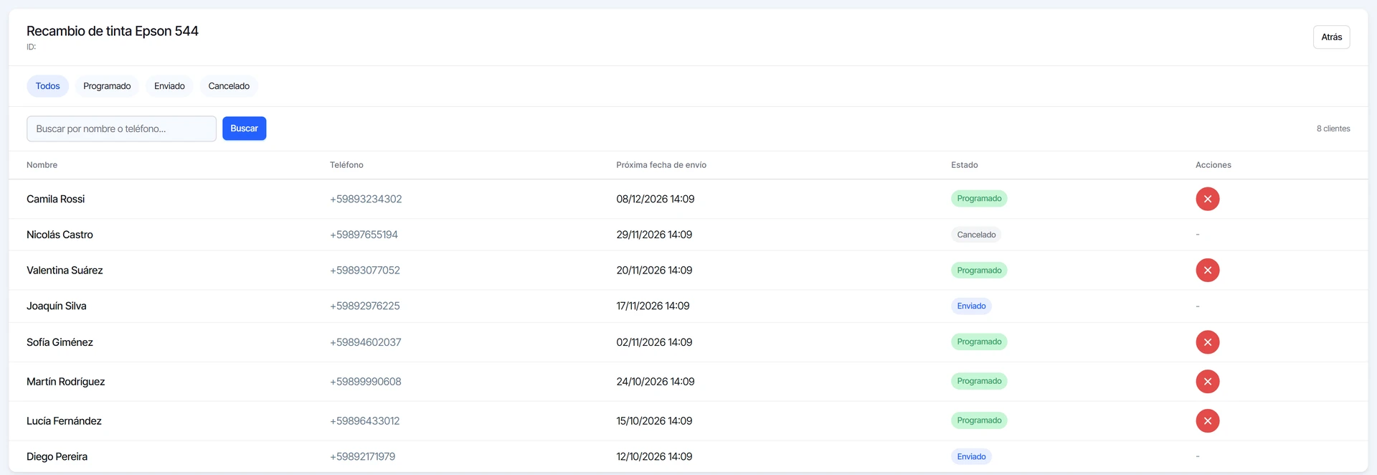Viewport: 1377px width, 475px height.
Task: Select the name Diego Pereira
Action: (57, 457)
